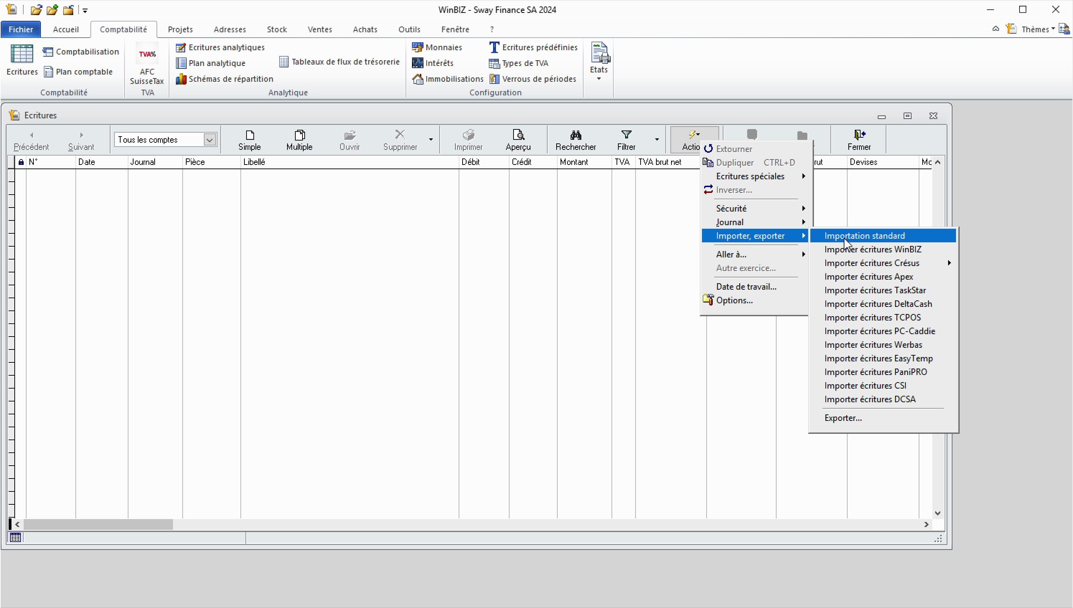Viewport: 1073px width, 608px height.
Task: Choose Exporter... from the submenu
Action: [x=843, y=418]
